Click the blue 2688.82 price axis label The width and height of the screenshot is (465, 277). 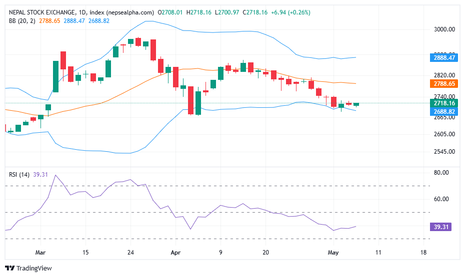[444, 112]
